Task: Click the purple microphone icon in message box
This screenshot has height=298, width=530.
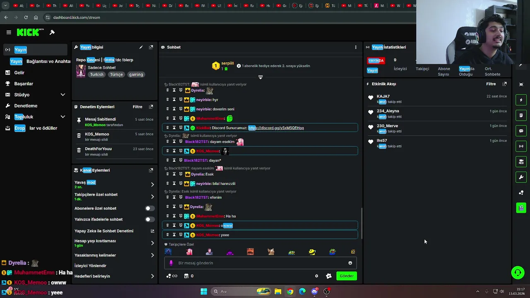Action: tap(171, 263)
